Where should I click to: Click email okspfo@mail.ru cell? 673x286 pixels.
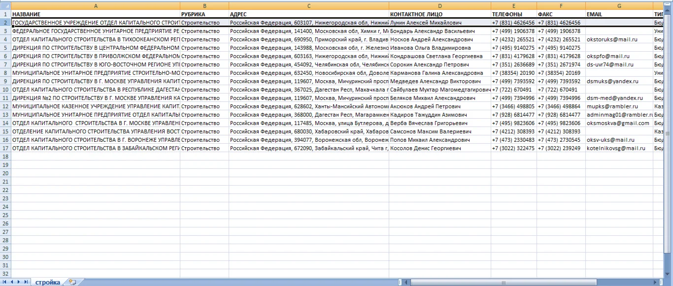tap(619, 56)
